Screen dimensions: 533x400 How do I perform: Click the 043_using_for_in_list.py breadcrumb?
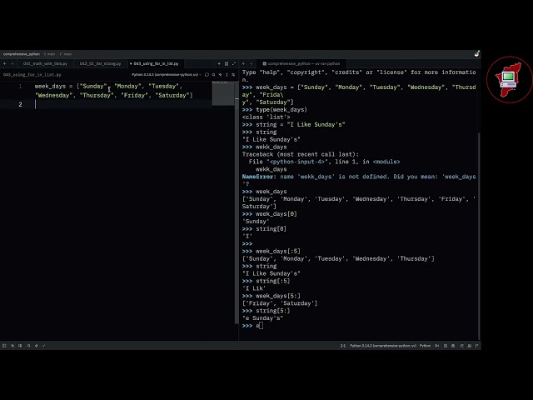(x=32, y=74)
